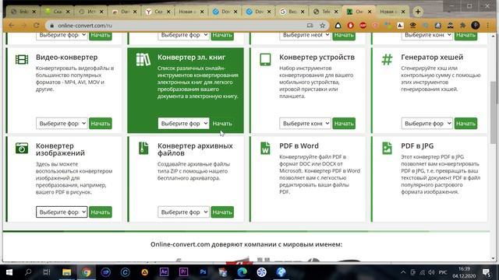
Task: Open a new browser tab with plus button
Action: 418,12
